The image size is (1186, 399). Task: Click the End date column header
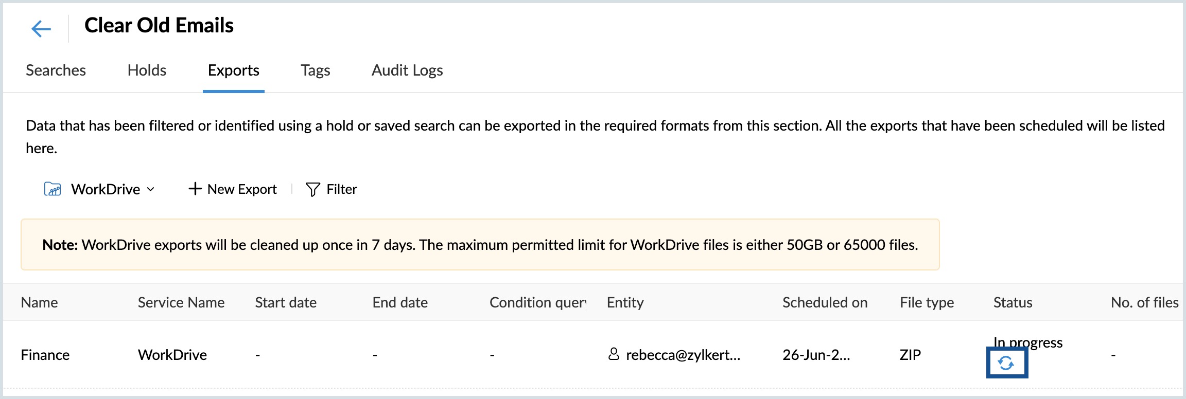tap(400, 302)
